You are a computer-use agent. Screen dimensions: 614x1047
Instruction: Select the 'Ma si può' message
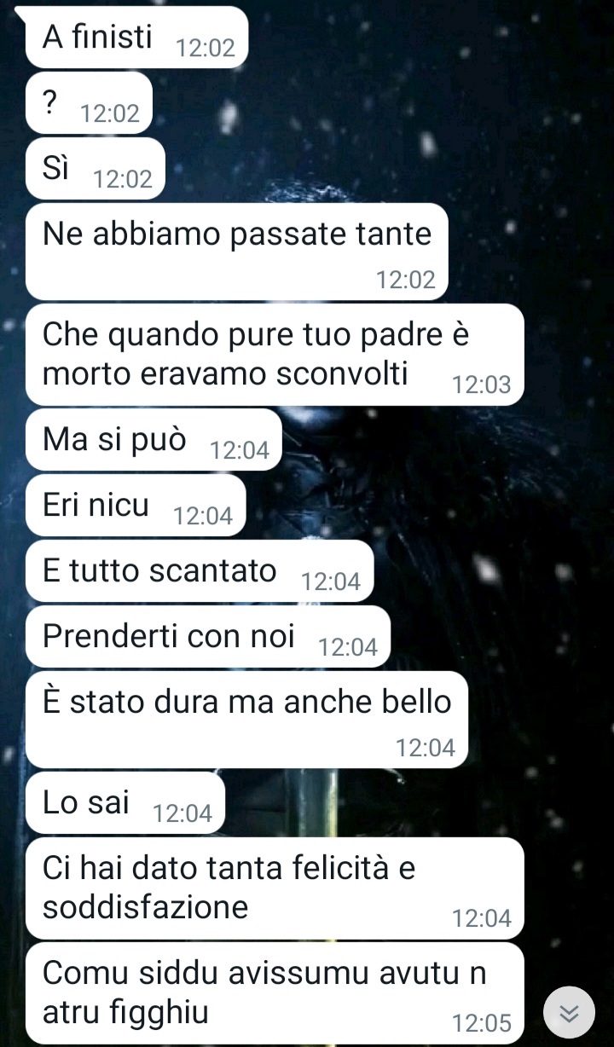154,439
